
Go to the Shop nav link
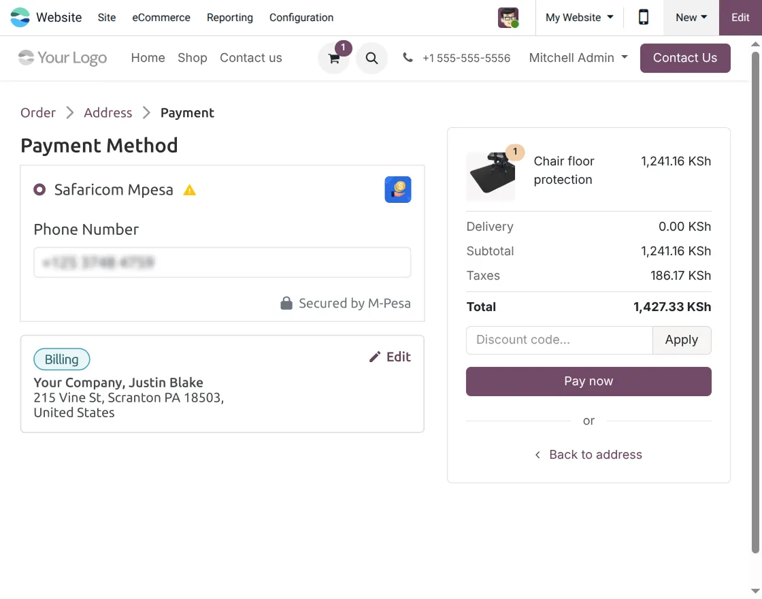pyautogui.click(x=193, y=58)
